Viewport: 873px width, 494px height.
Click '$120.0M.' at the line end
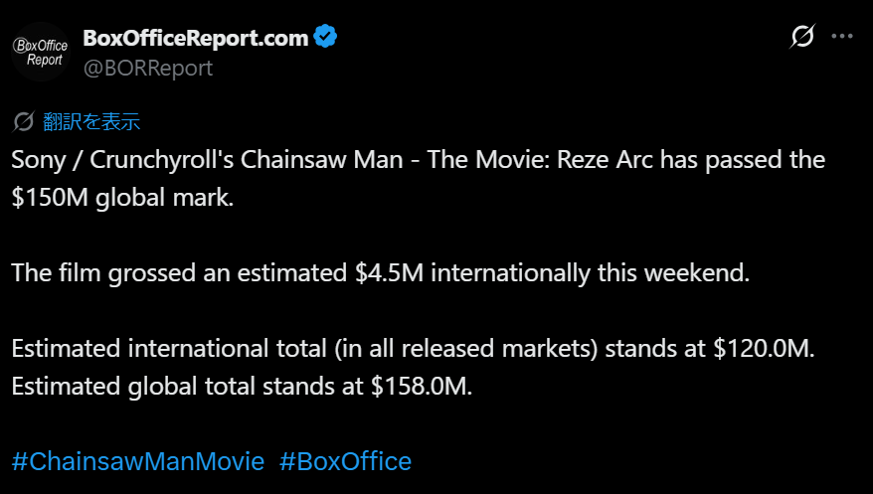(x=764, y=348)
